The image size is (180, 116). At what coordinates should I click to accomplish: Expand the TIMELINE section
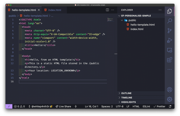pyautogui.click(x=127, y=98)
